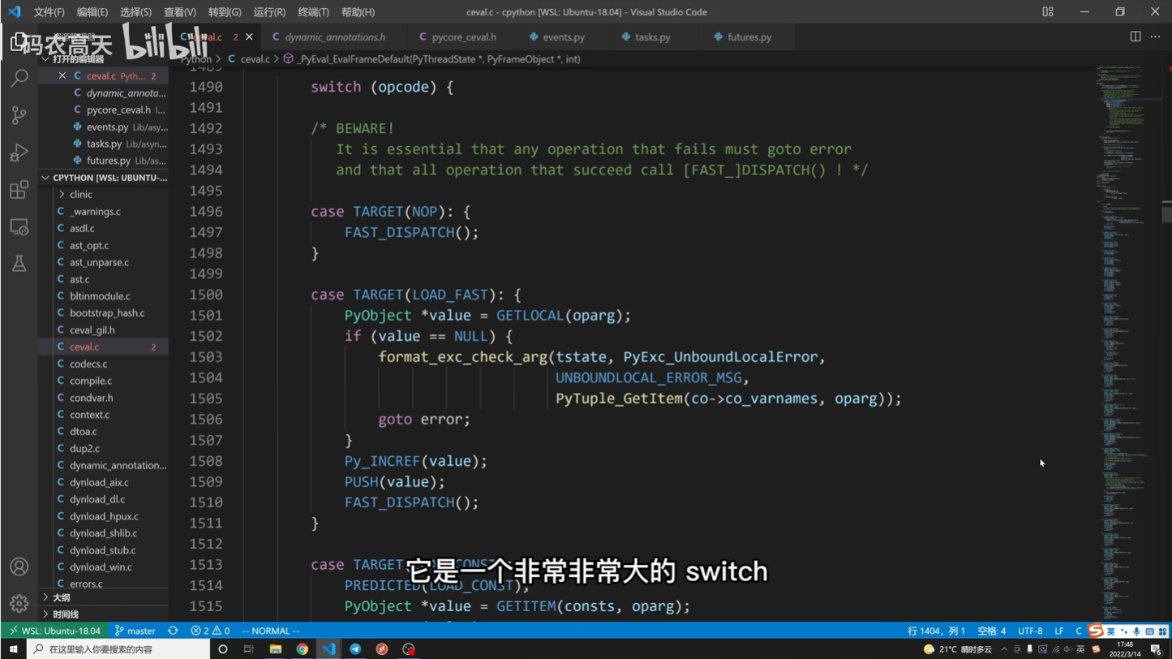Open the editor More Actions ellipsis
Viewport: 1172px width, 659px height.
point(1155,37)
